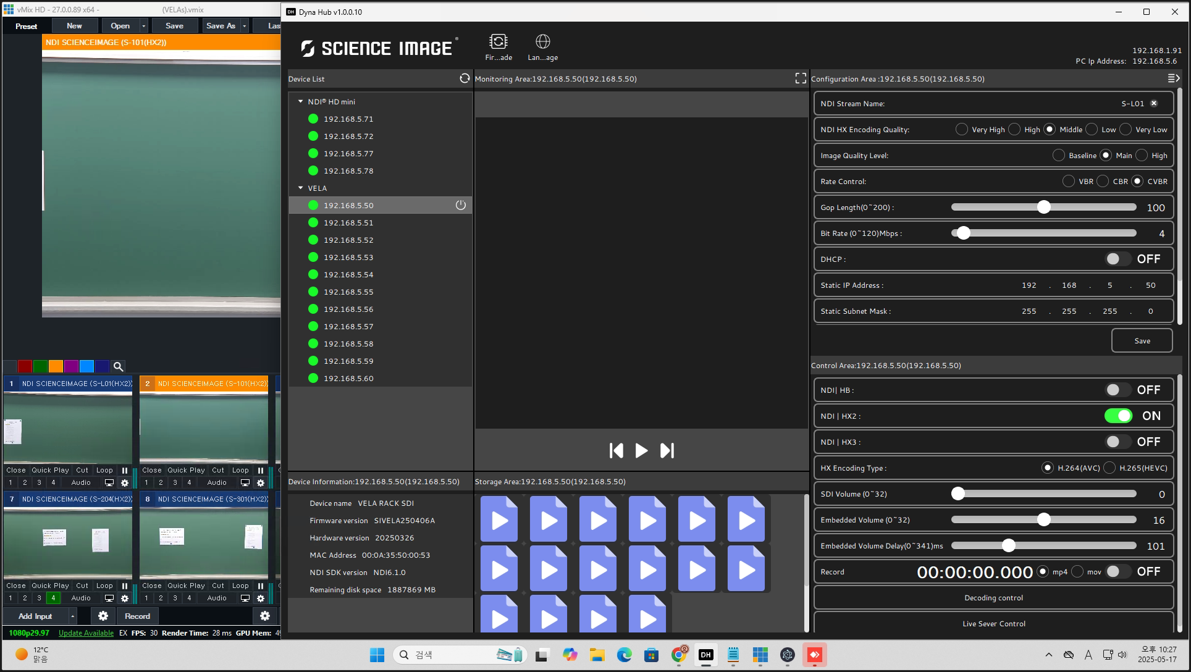
Task: Click monitor icon on vMix input 2
Action: (x=245, y=483)
